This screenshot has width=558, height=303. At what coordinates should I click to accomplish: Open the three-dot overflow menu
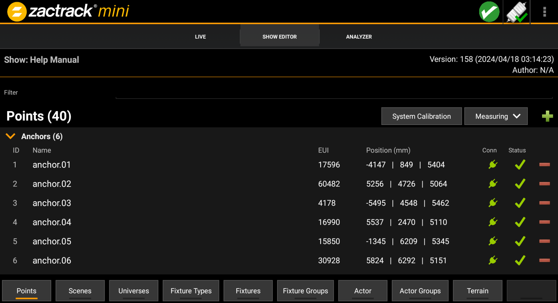[544, 12]
